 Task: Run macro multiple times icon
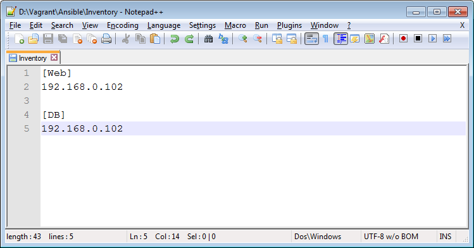(447, 39)
